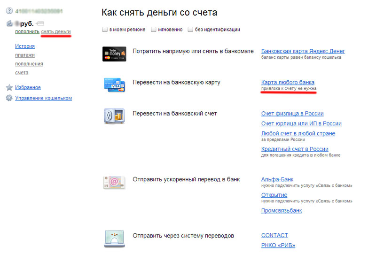Open Банковская карта Яндекс.Денег link
Image resolution: width=376 pixels, height=254 pixels.
(303, 51)
